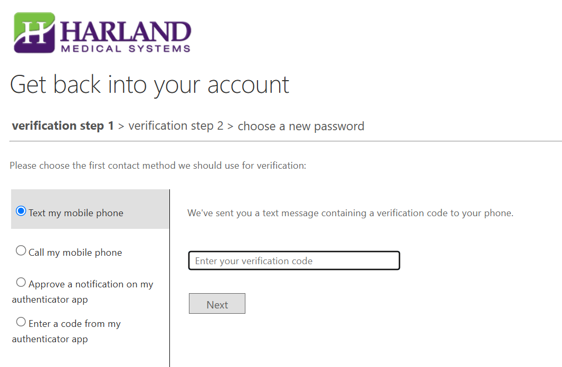Viewport: 562px width, 367px height.
Task: Select the Approve a notification radio button
Action: point(21,283)
